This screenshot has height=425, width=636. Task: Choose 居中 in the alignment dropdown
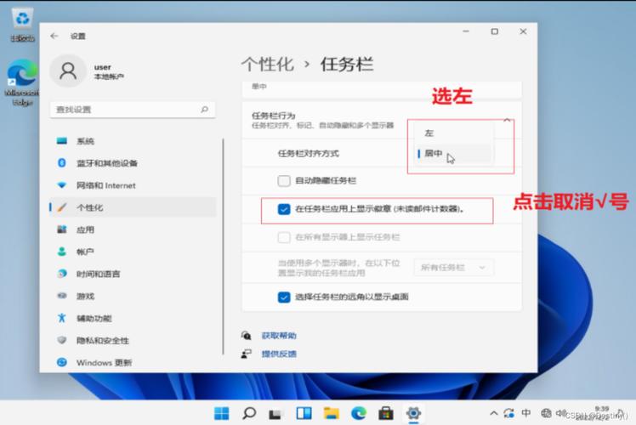[x=453, y=154]
